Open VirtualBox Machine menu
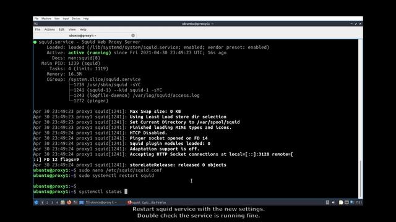396x222 pixels. pyautogui.click(x=46, y=18)
